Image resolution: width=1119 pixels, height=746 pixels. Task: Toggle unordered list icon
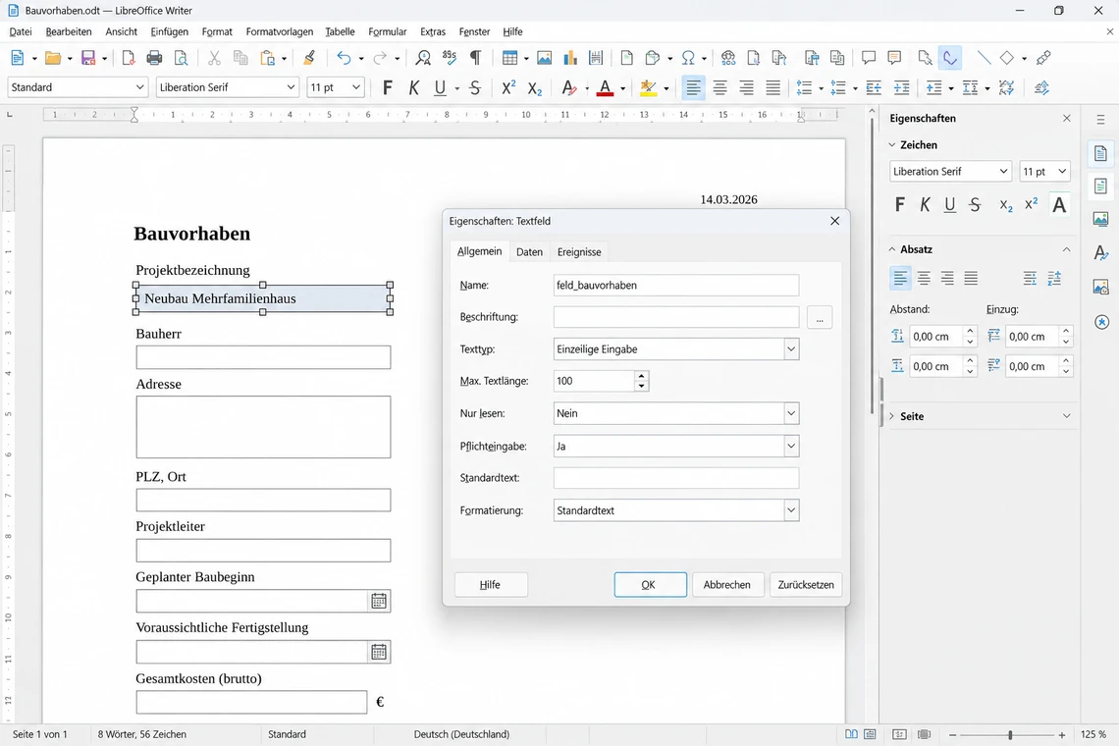(x=804, y=87)
